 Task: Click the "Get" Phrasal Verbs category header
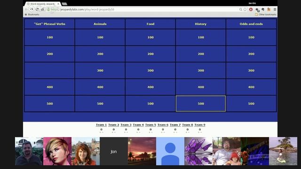49,24
